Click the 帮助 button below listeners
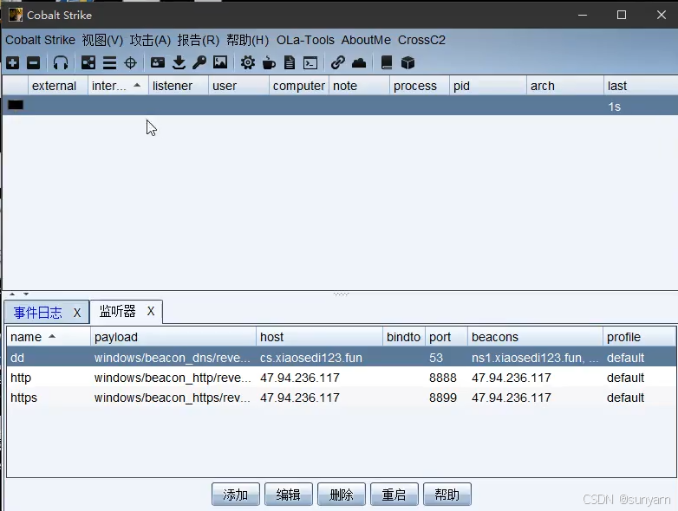 point(447,495)
